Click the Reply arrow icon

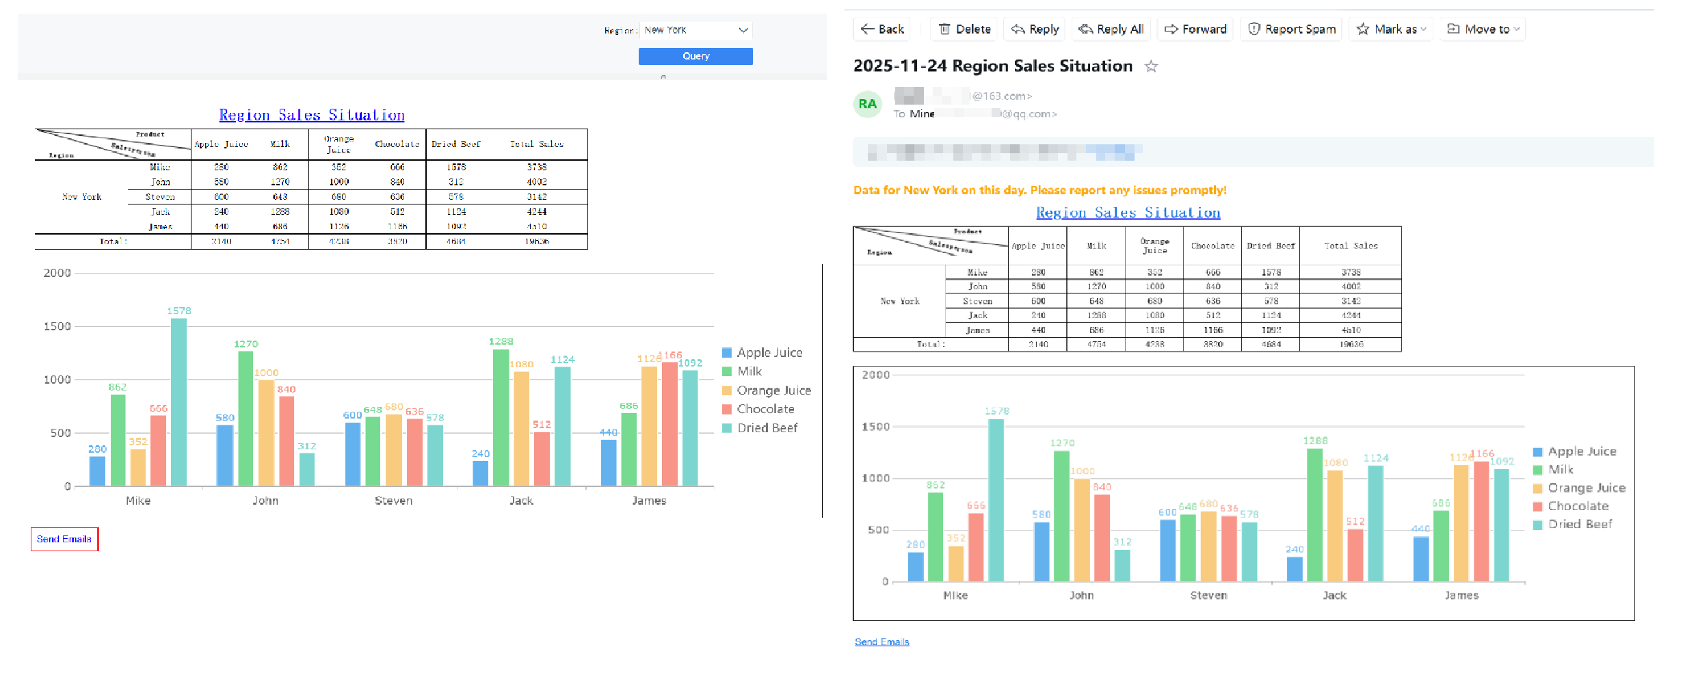point(1018,29)
